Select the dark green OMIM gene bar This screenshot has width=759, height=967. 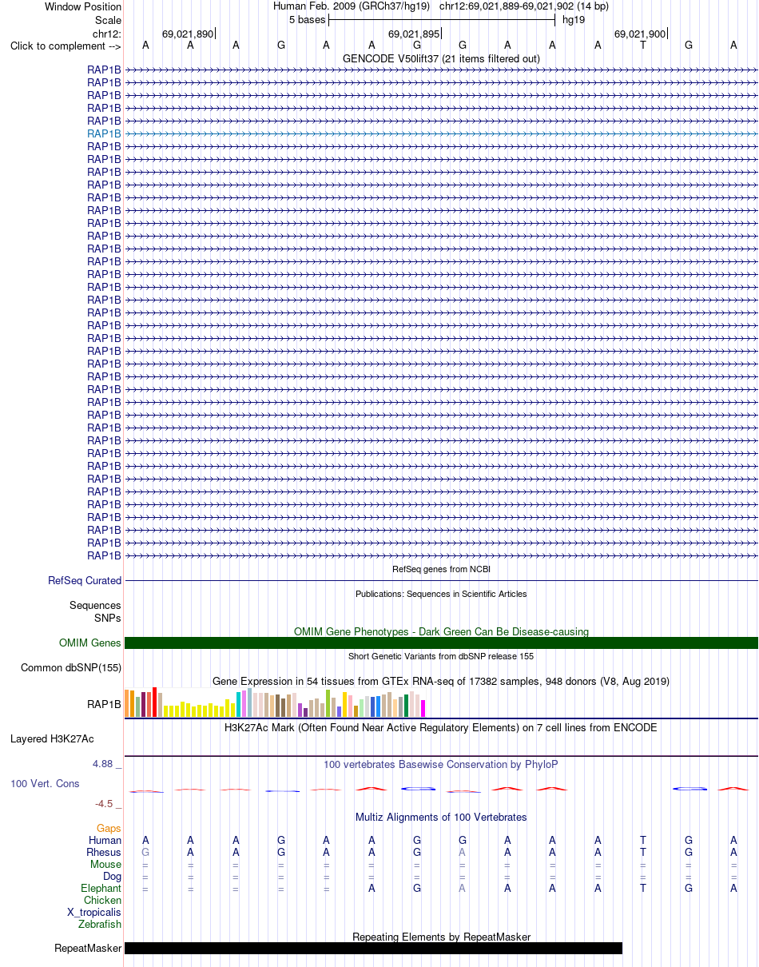(x=441, y=643)
